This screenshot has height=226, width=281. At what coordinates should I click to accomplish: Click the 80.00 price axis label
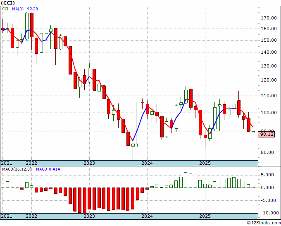[267, 153]
